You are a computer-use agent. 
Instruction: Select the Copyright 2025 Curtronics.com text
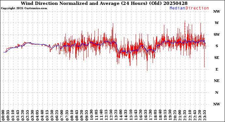[24, 8]
